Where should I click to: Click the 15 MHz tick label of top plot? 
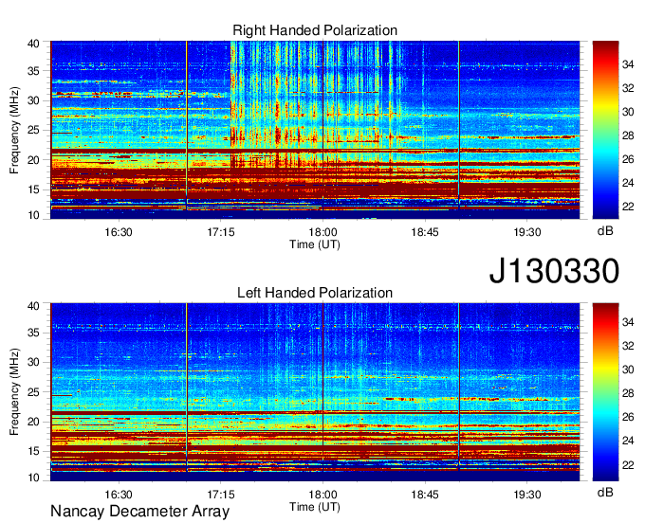33,189
